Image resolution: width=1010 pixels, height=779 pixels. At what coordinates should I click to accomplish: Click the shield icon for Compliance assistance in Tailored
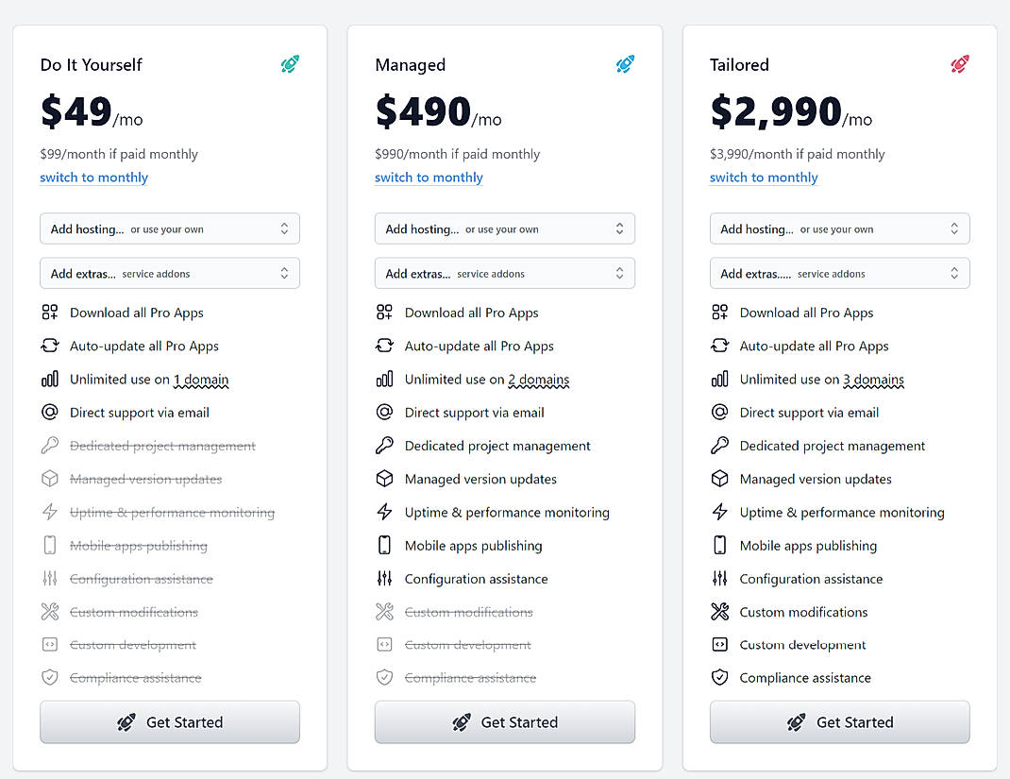[720, 677]
